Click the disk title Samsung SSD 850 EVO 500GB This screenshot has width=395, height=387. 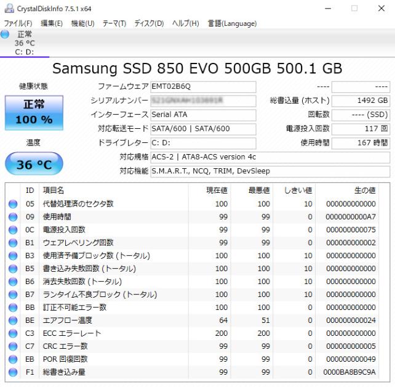161,68
